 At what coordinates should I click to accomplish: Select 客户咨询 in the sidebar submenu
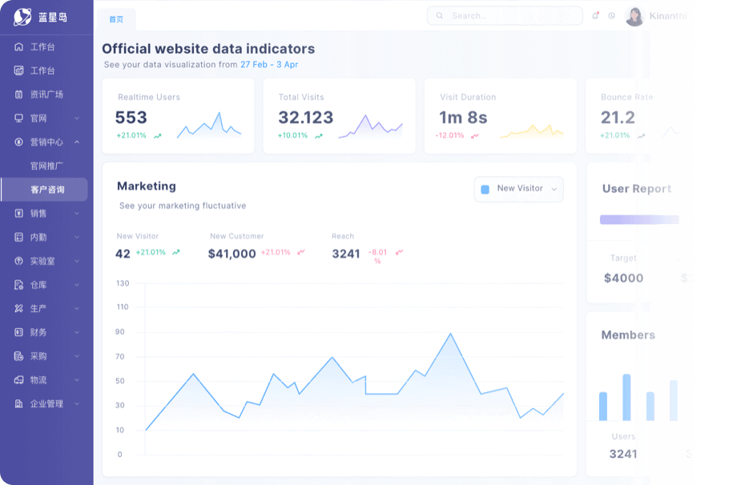pos(47,190)
